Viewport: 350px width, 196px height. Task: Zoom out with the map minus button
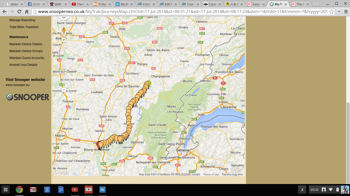point(64,90)
